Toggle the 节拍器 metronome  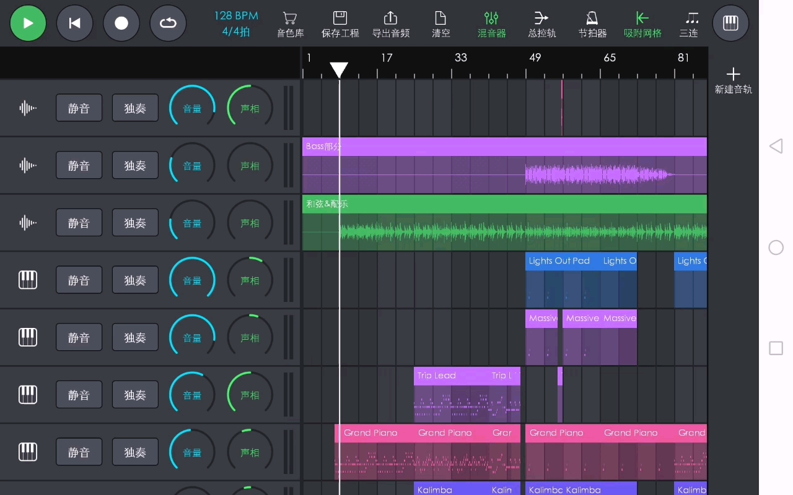pyautogui.click(x=592, y=25)
